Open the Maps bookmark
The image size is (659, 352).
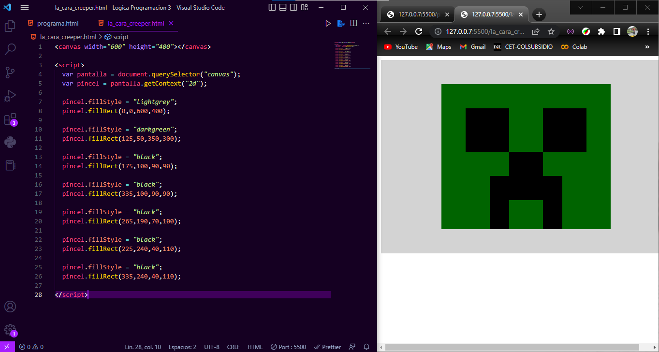[x=439, y=47]
